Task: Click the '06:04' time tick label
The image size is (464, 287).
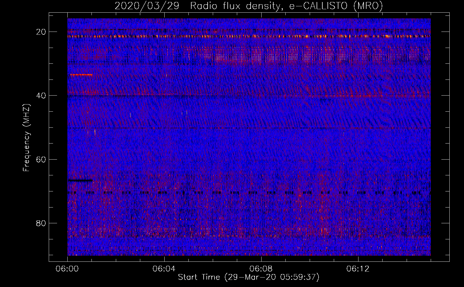Action: [164, 269]
